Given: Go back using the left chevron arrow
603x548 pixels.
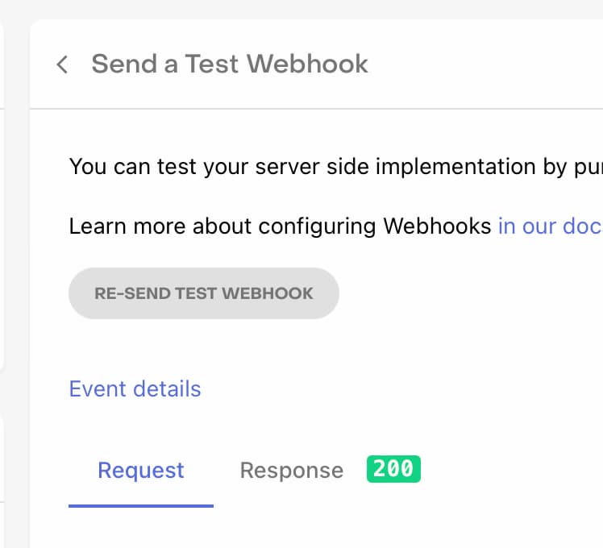Looking at the screenshot, I should point(62,64).
